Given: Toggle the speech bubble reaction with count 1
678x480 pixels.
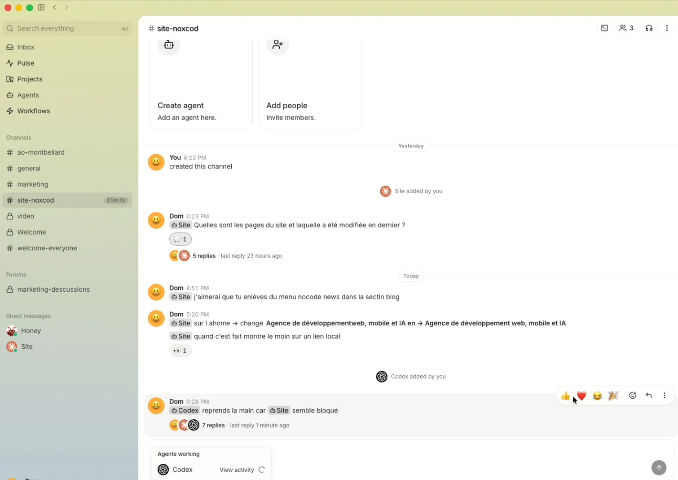Looking at the screenshot, I should coord(181,239).
